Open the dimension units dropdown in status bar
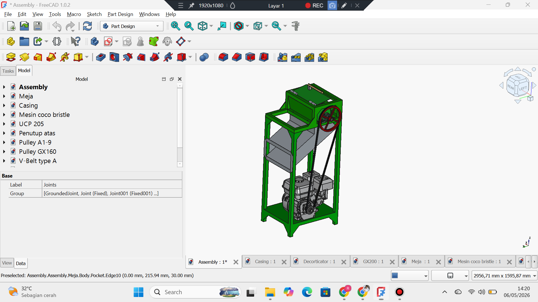This screenshot has height=302, width=538. pos(504,276)
